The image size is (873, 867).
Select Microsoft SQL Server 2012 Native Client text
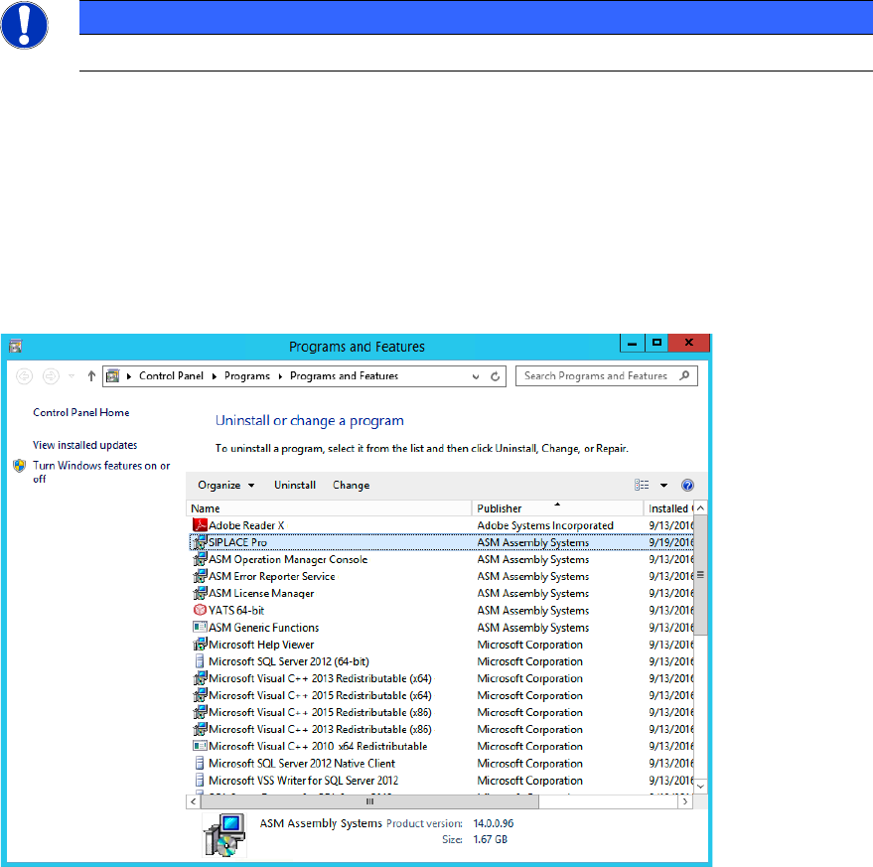click(x=302, y=764)
